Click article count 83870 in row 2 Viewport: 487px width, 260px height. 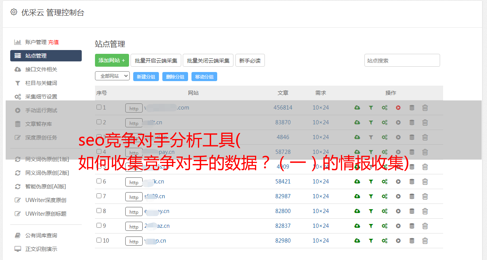coord(283,122)
